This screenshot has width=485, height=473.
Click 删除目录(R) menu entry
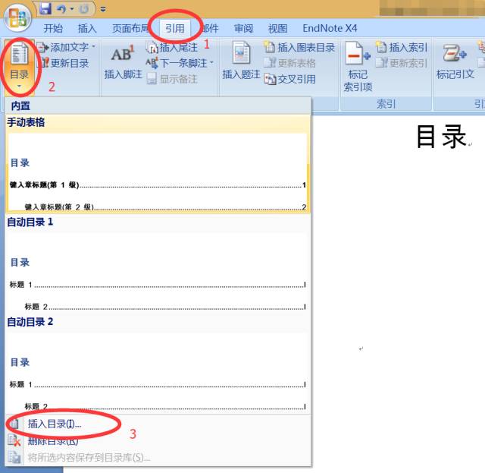pyautogui.click(x=158, y=440)
